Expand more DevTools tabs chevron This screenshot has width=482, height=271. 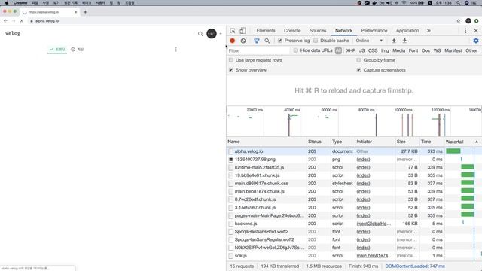[429, 31]
